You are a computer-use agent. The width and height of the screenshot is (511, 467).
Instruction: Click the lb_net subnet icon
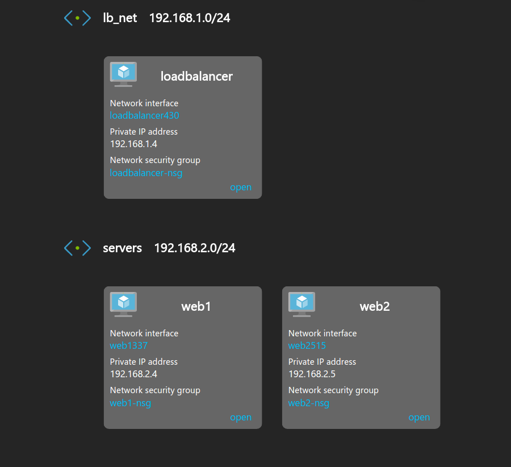click(77, 18)
